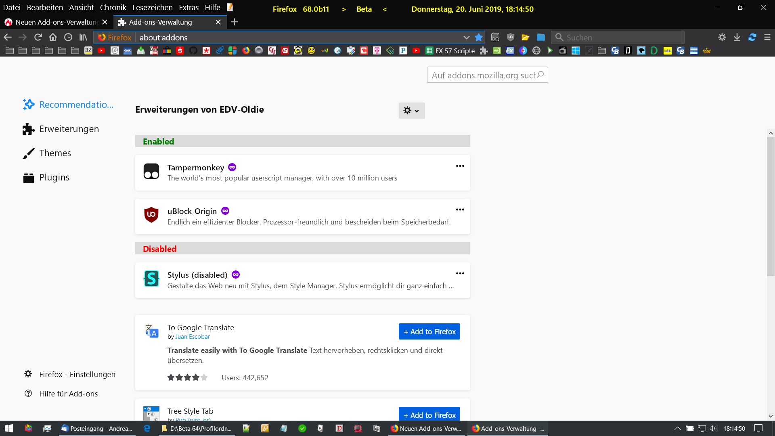Viewport: 775px width, 436px height.
Task: Click the addons.mozilla.org search field
Action: pyautogui.click(x=483, y=75)
